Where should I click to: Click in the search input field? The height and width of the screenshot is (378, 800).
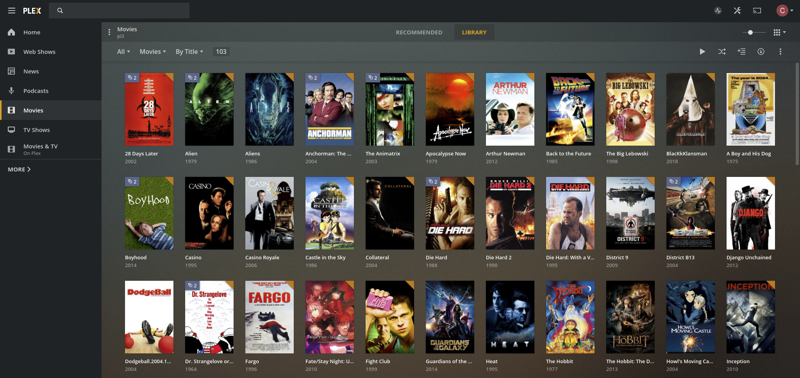[x=125, y=11]
